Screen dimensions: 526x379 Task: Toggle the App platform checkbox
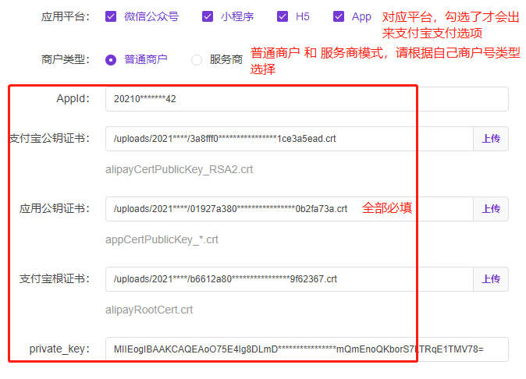pyautogui.click(x=339, y=16)
